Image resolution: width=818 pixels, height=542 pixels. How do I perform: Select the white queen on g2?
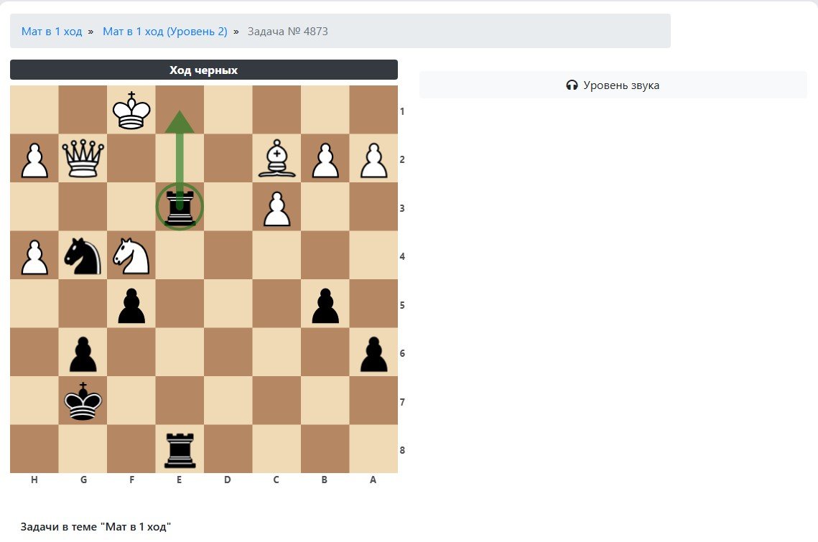pos(83,159)
